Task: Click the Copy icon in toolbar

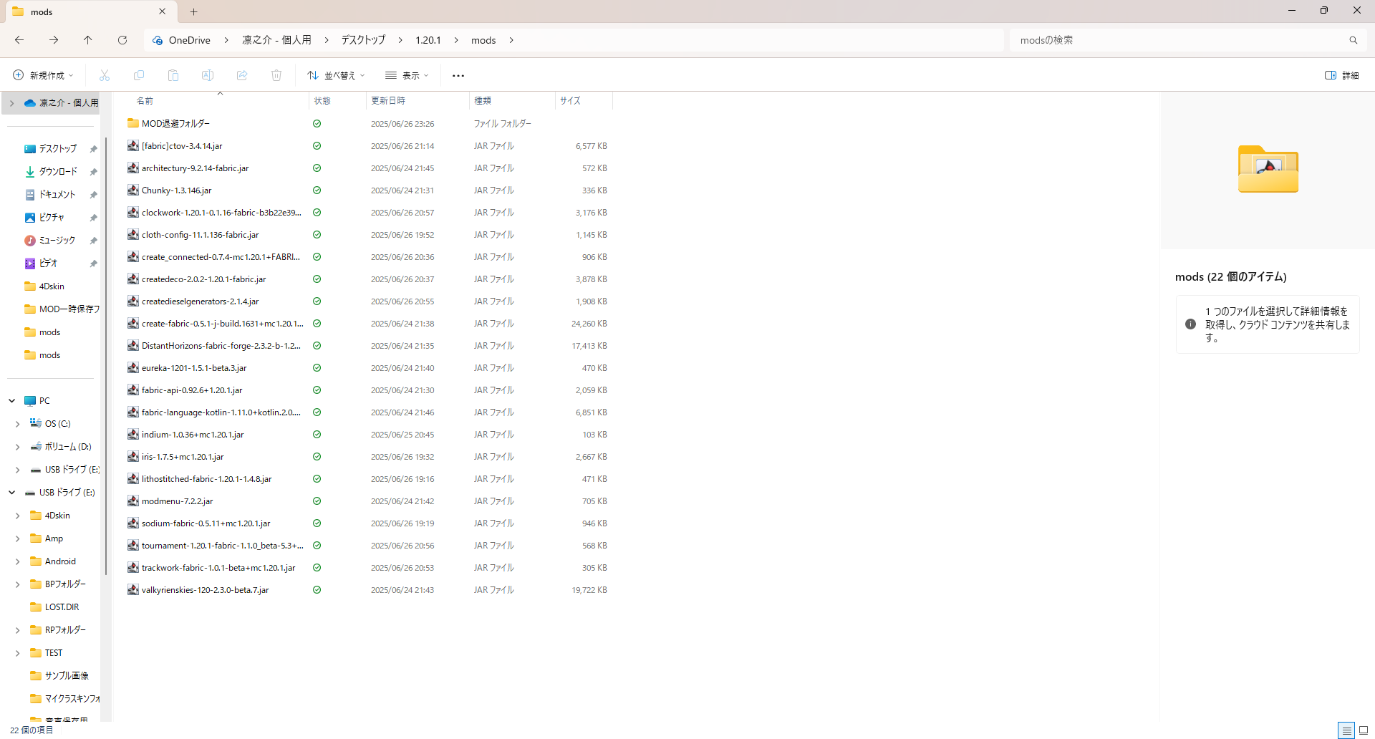Action: click(139, 75)
